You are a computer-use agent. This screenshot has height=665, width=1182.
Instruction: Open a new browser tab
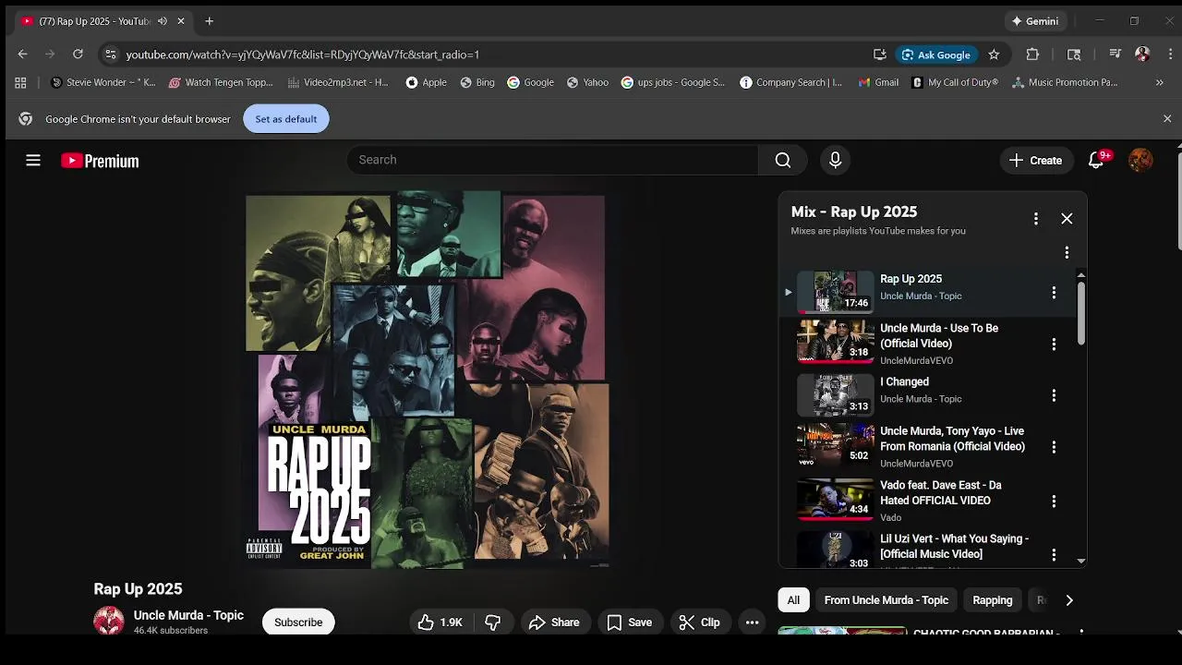[209, 21]
